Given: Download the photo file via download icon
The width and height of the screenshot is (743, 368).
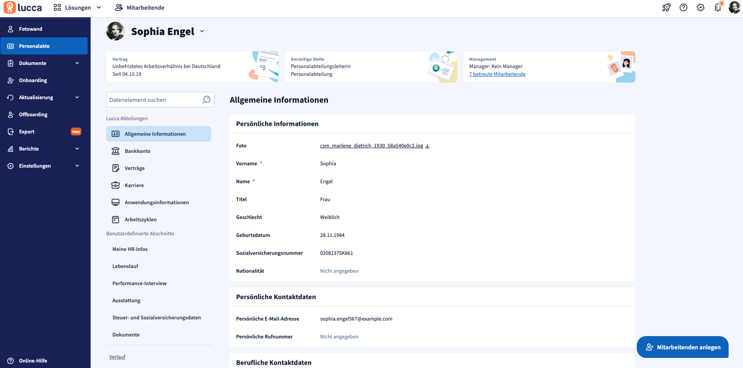Looking at the screenshot, I should click(x=427, y=146).
